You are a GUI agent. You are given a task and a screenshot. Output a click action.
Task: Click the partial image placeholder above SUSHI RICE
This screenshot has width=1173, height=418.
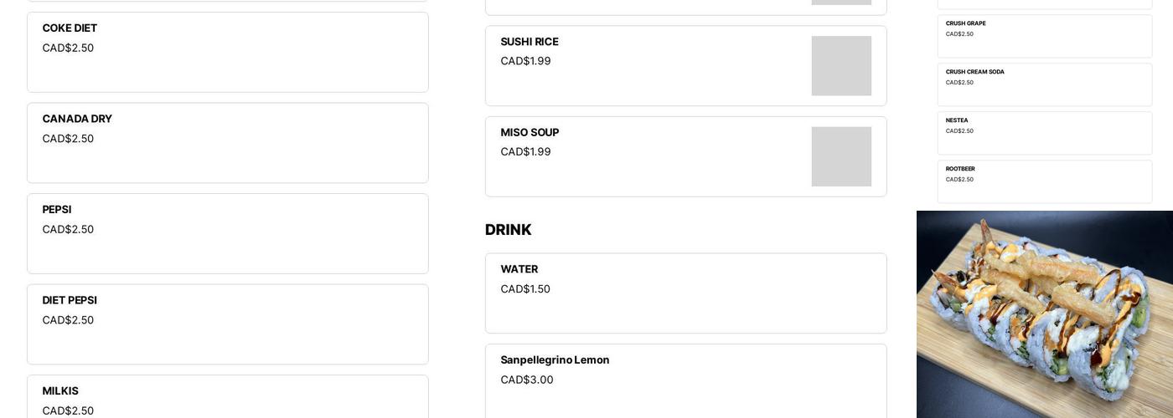pyautogui.click(x=841, y=3)
